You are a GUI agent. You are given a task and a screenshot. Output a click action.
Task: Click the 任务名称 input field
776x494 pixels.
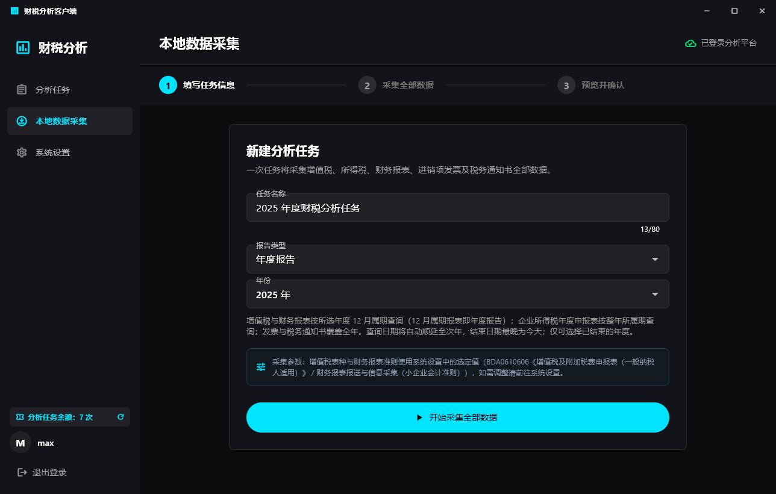[458, 207]
